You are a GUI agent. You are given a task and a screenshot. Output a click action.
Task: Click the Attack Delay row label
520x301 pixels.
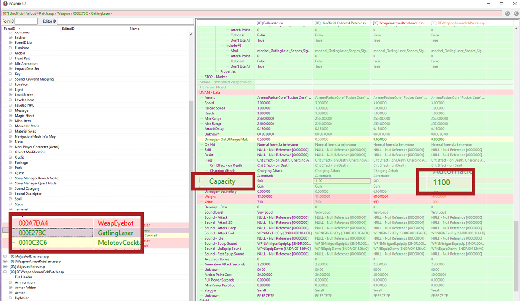pos(214,129)
